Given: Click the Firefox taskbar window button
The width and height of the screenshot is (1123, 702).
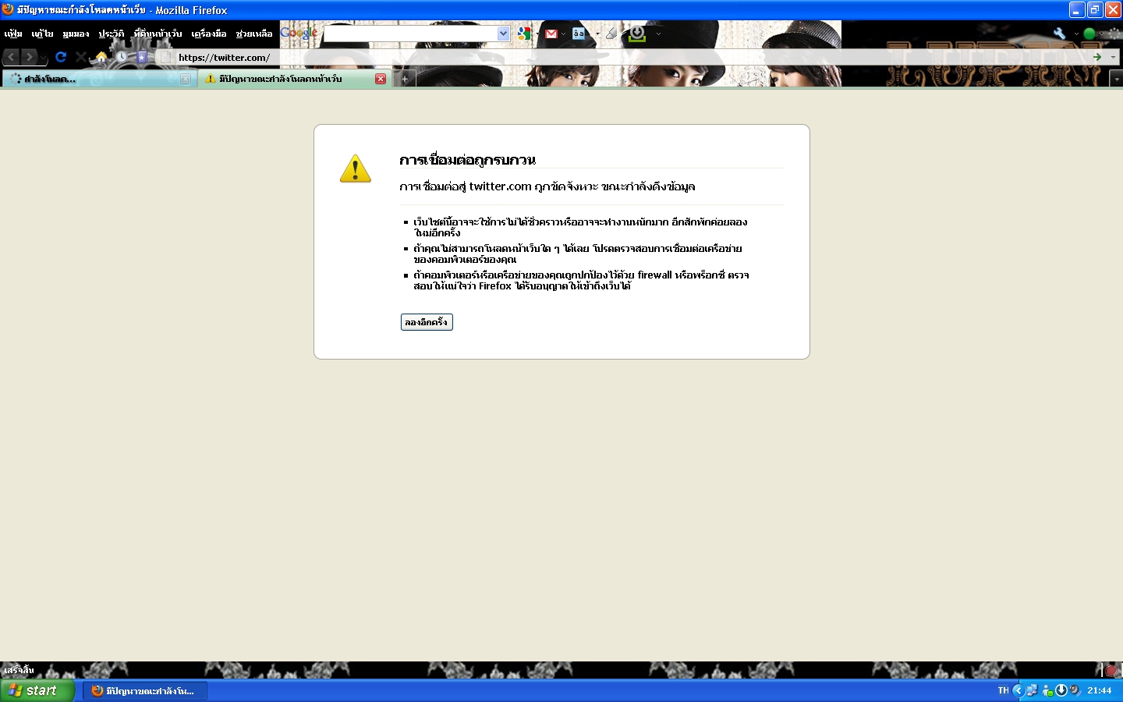Looking at the screenshot, I should (x=146, y=690).
